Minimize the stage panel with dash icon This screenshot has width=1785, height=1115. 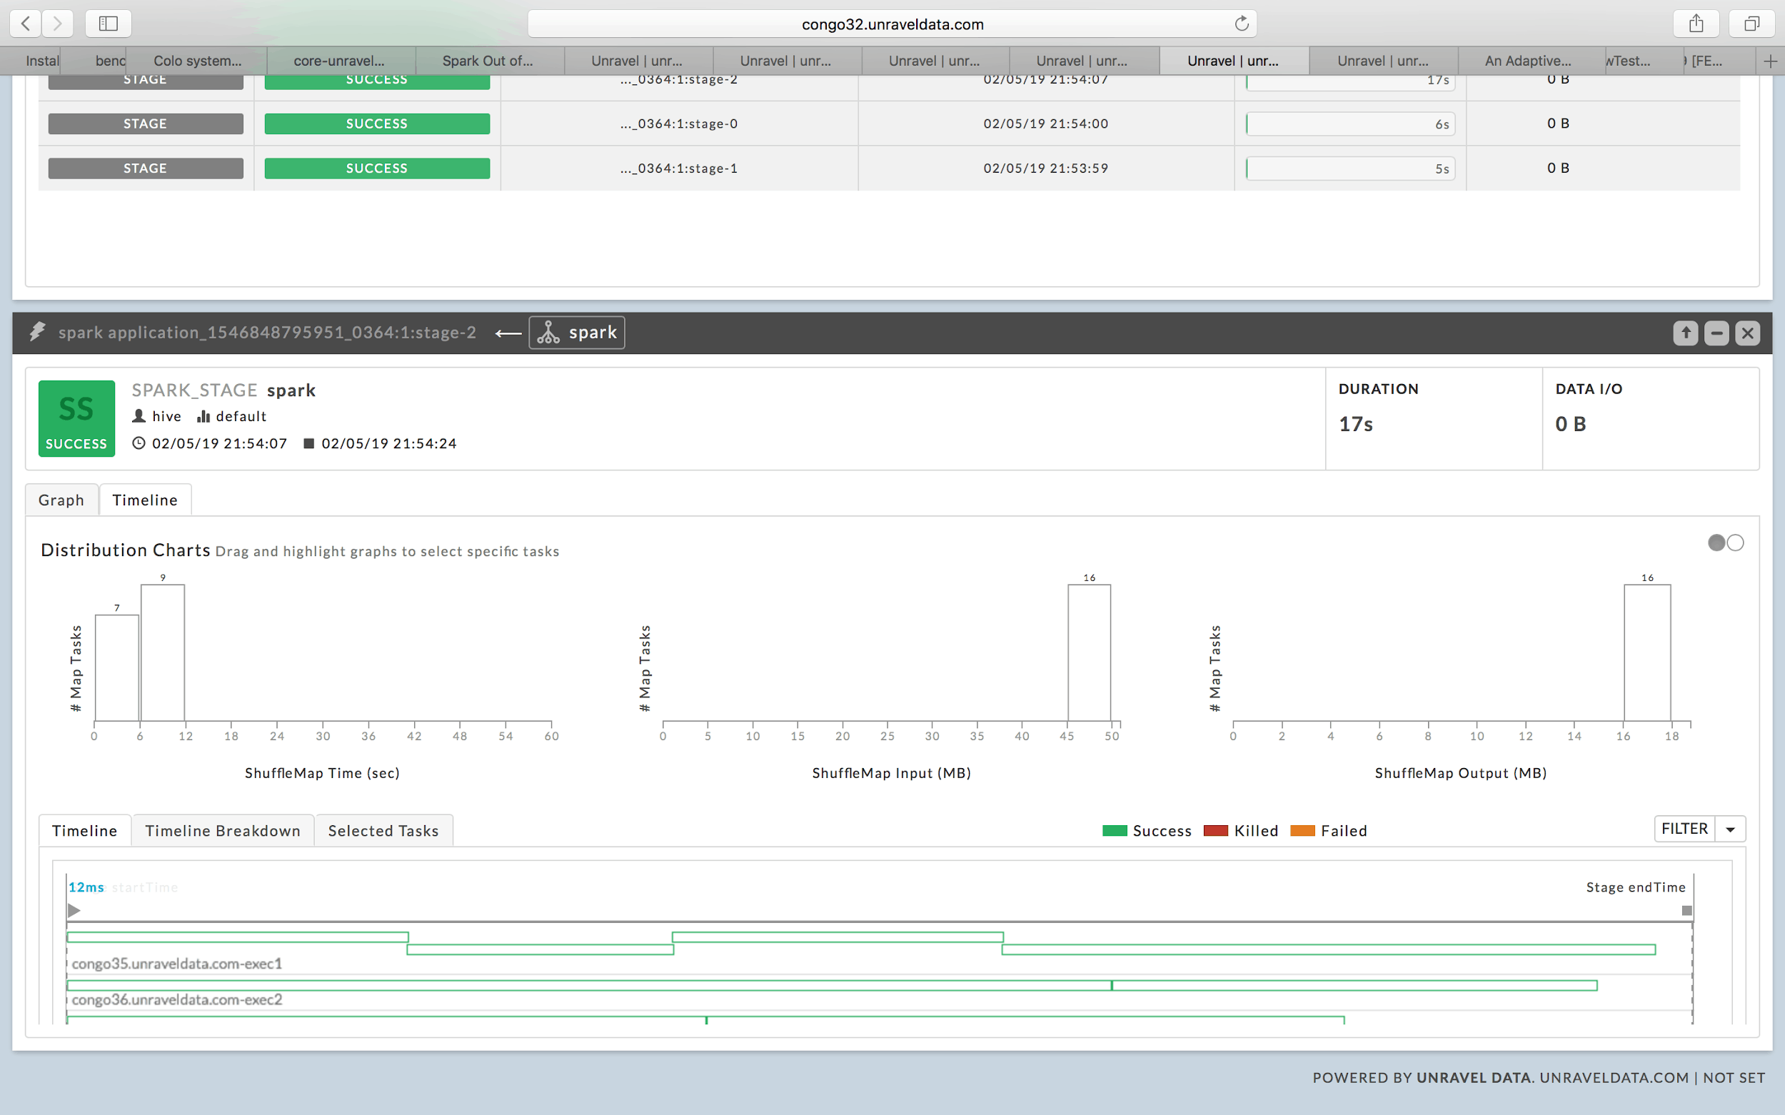pos(1716,333)
